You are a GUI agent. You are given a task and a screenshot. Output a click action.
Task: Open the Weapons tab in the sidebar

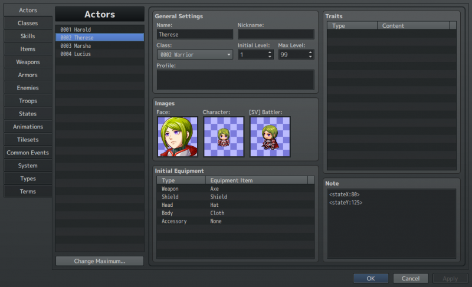(28, 62)
